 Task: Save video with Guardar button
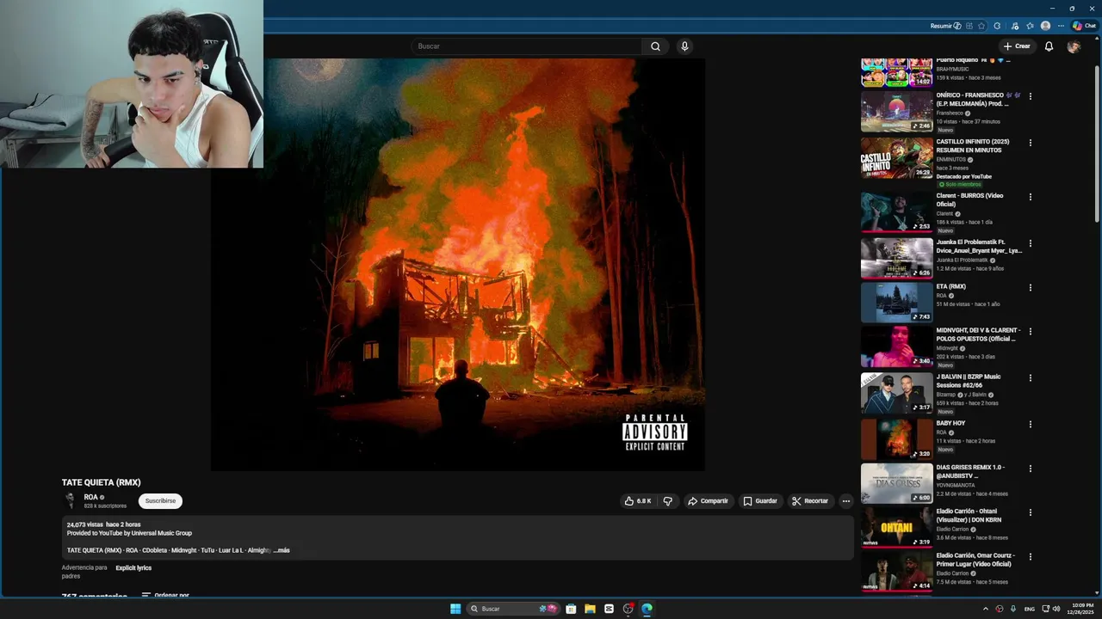[760, 501]
